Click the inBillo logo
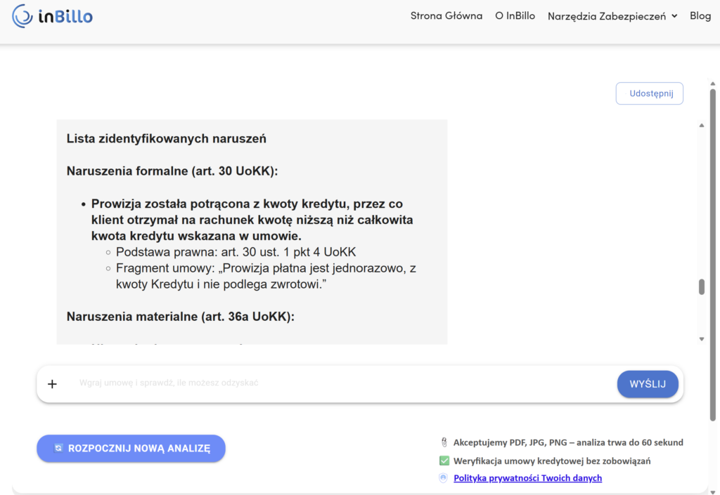Screen dimensions: 720x495 (x=52, y=17)
